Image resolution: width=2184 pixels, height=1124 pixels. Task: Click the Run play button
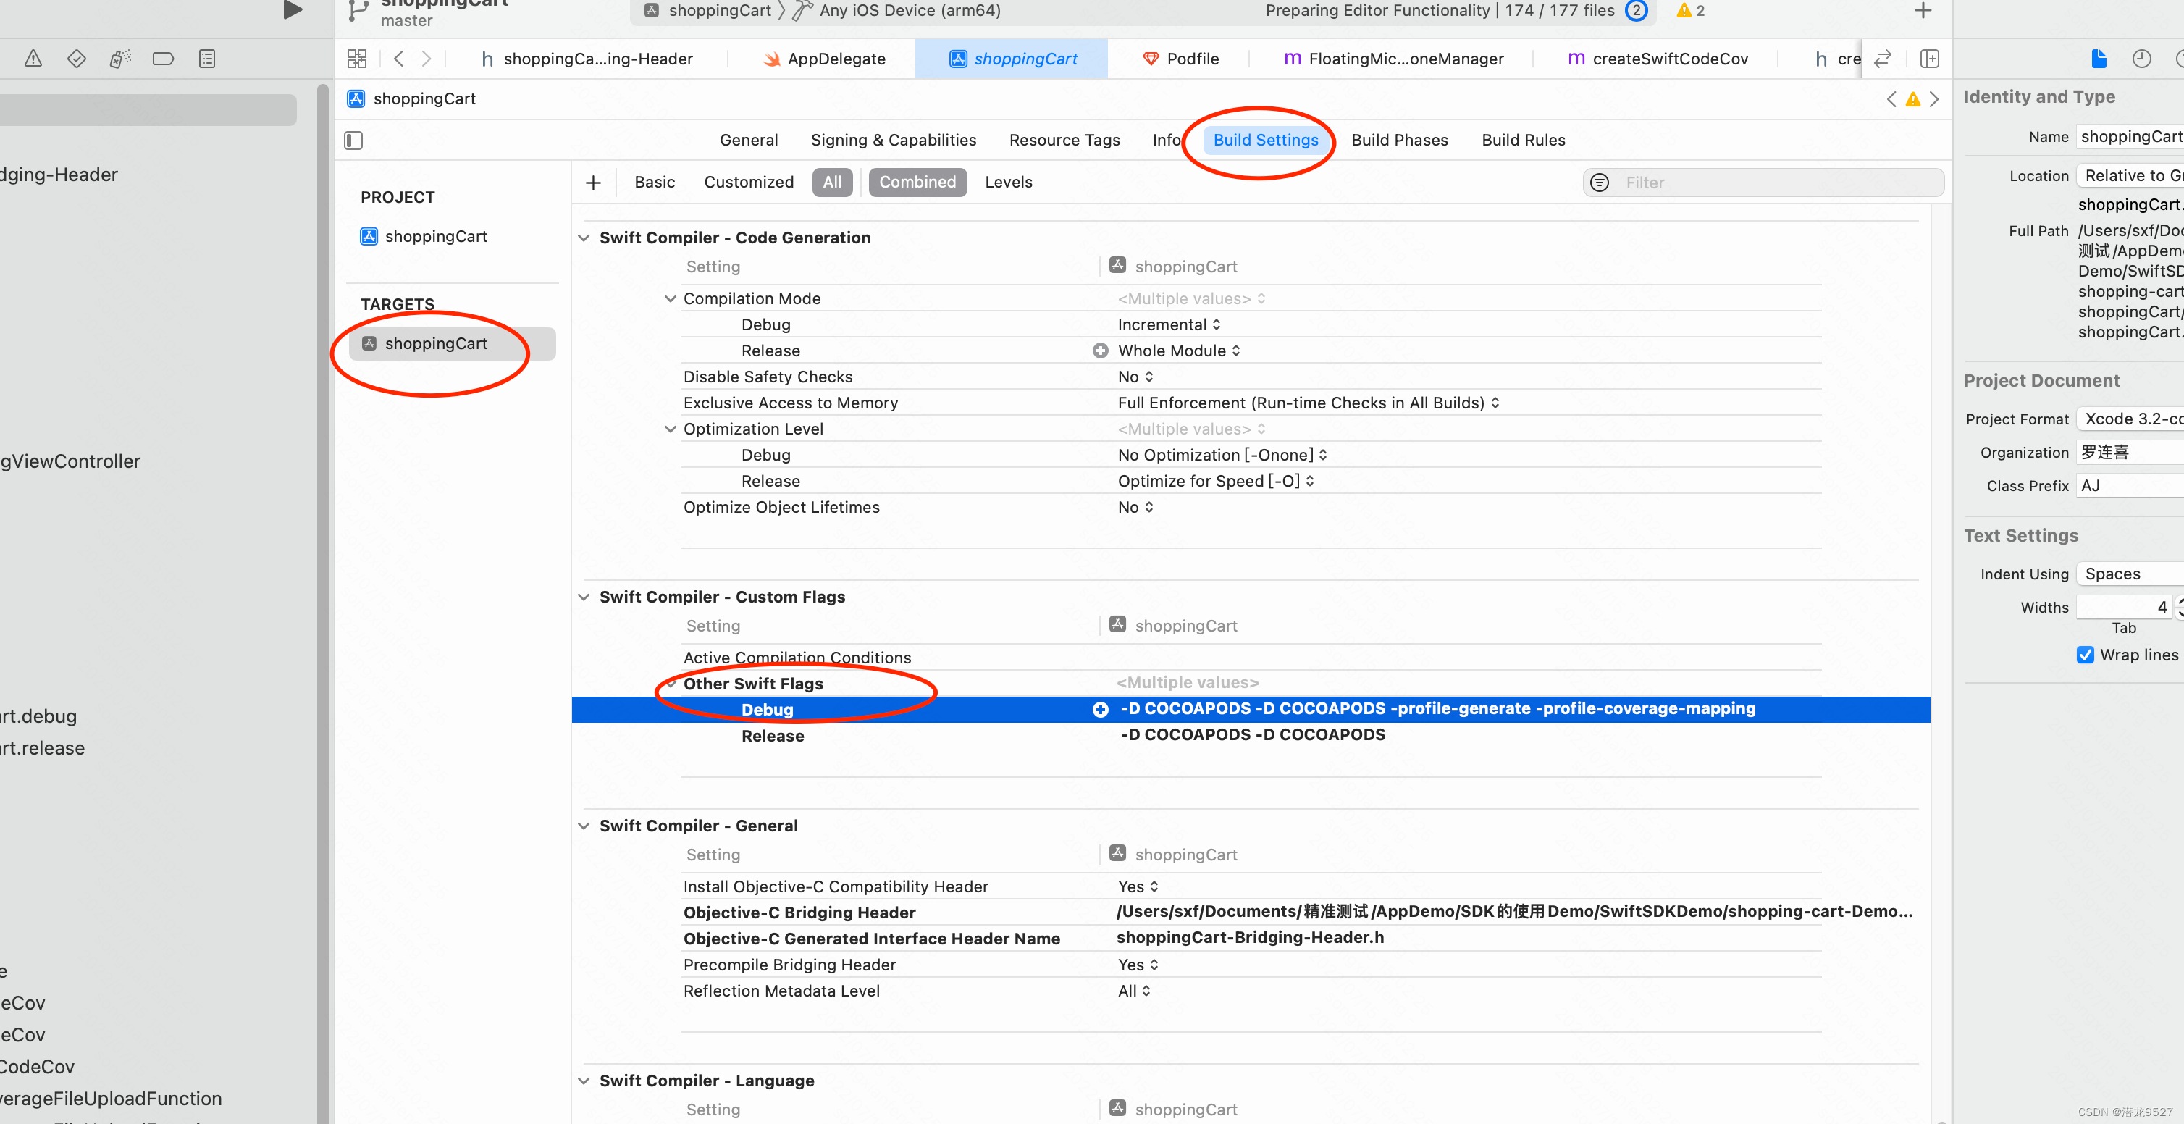point(293,10)
